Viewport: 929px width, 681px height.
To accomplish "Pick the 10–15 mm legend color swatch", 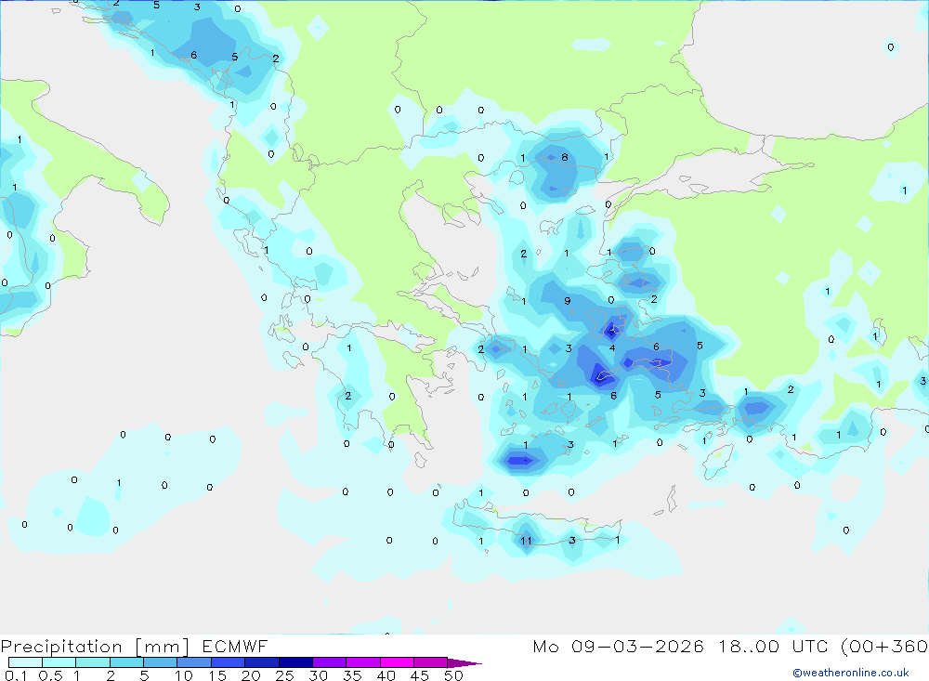I will point(194,662).
